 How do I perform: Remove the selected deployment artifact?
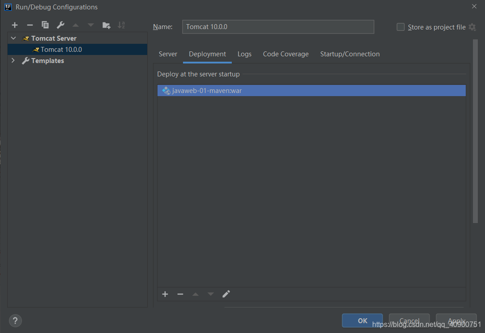(x=180, y=294)
